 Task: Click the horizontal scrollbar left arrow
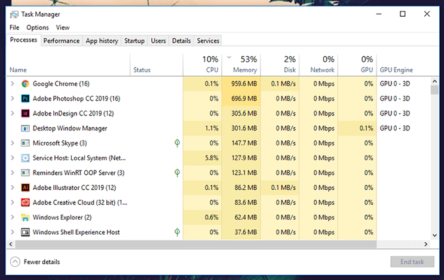11,244
